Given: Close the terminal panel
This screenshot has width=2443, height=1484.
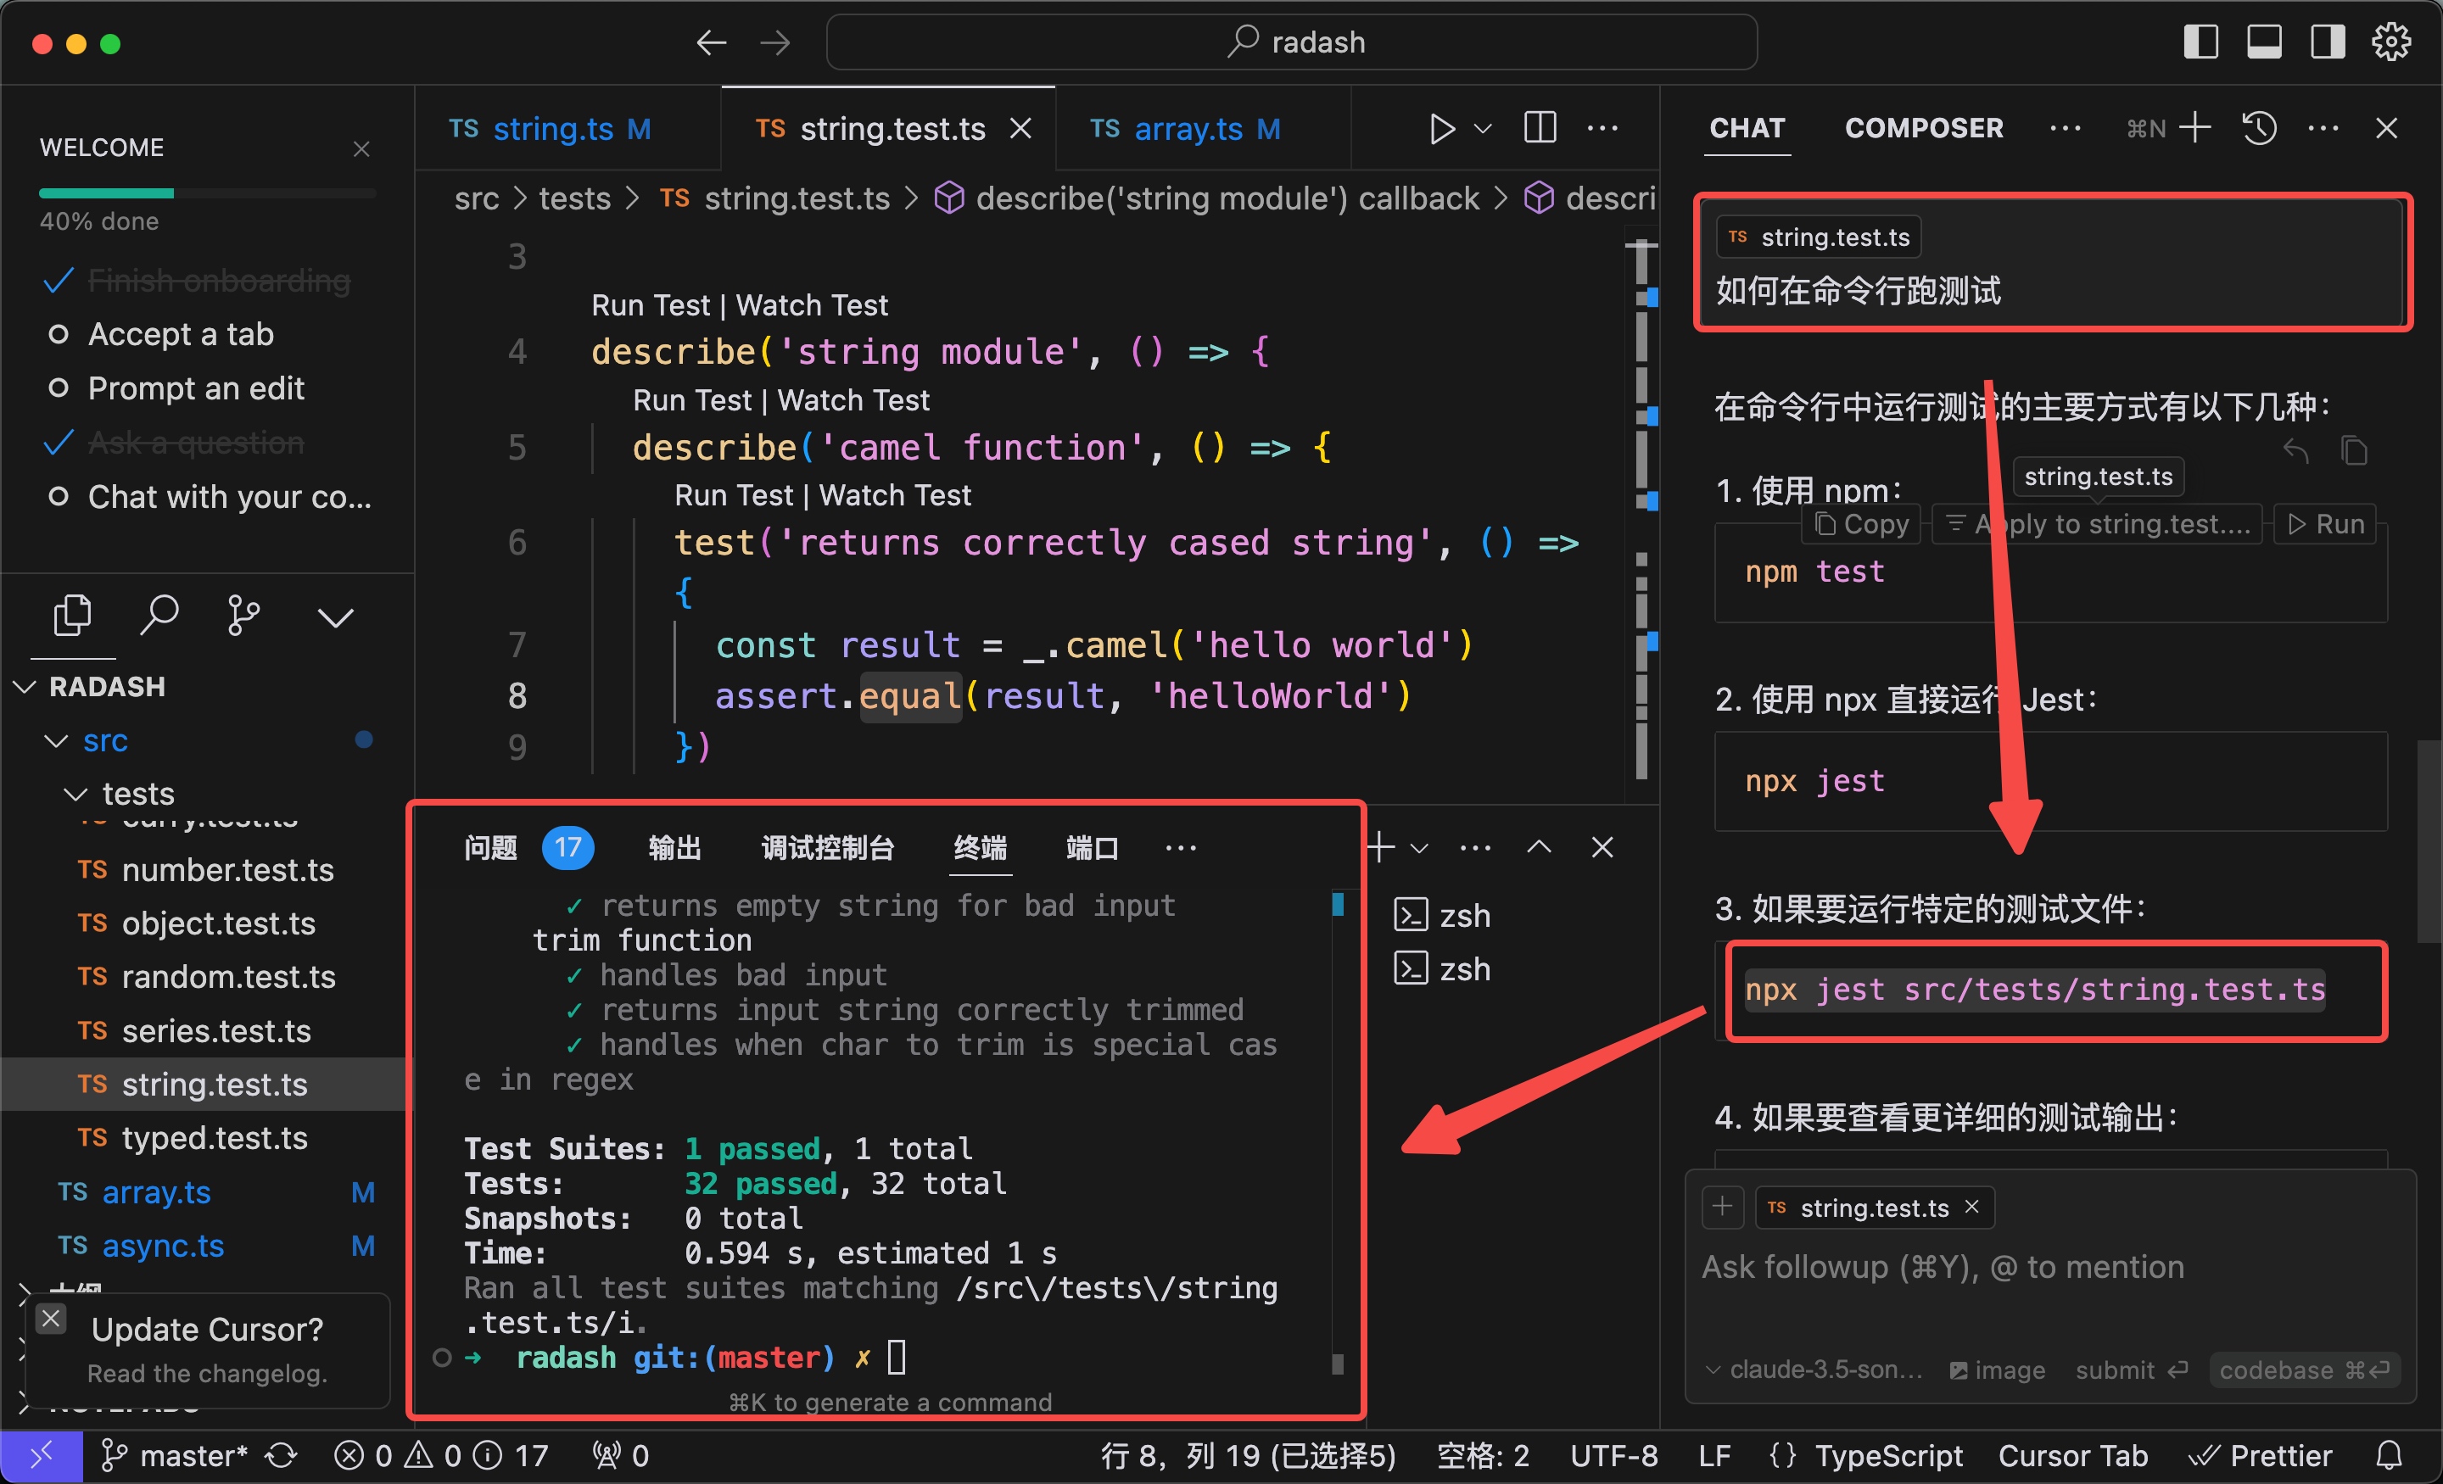Looking at the screenshot, I should pos(1602,846).
